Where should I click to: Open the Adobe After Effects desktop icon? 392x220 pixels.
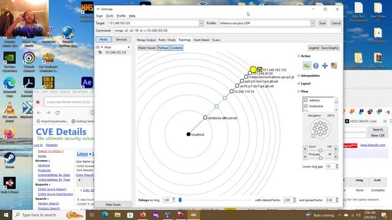pos(87,82)
